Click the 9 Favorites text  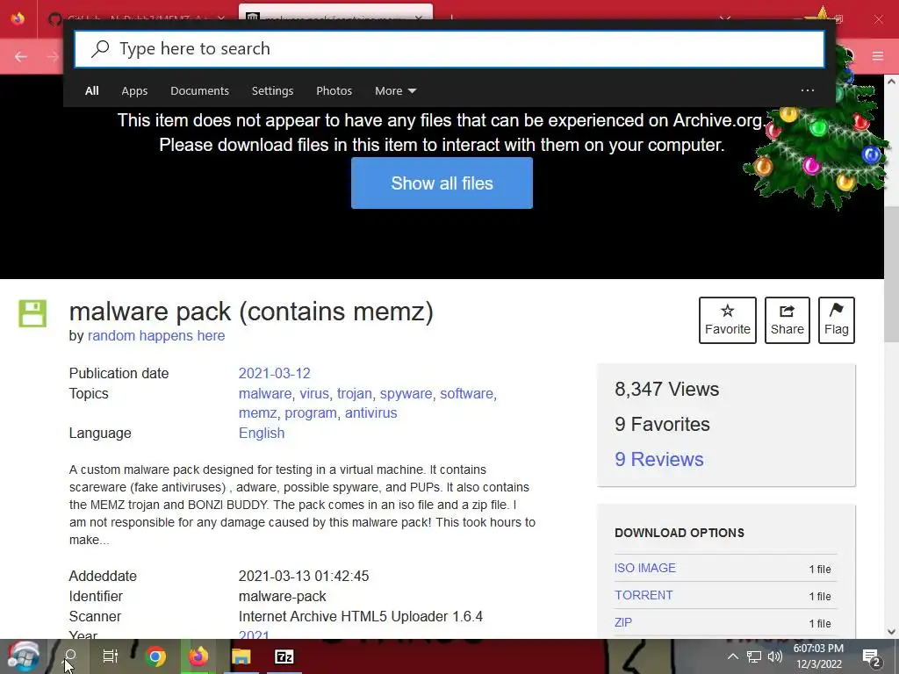[662, 424]
